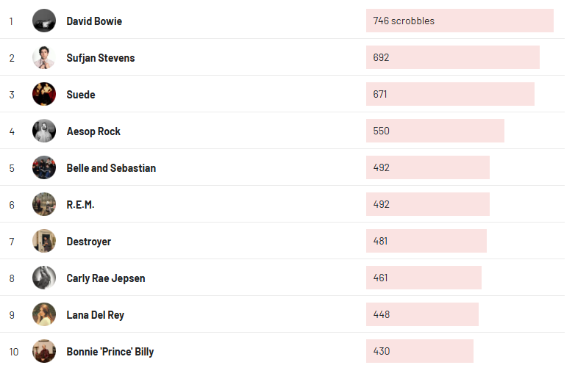Click the 746 scrobbles bar

click(460, 21)
